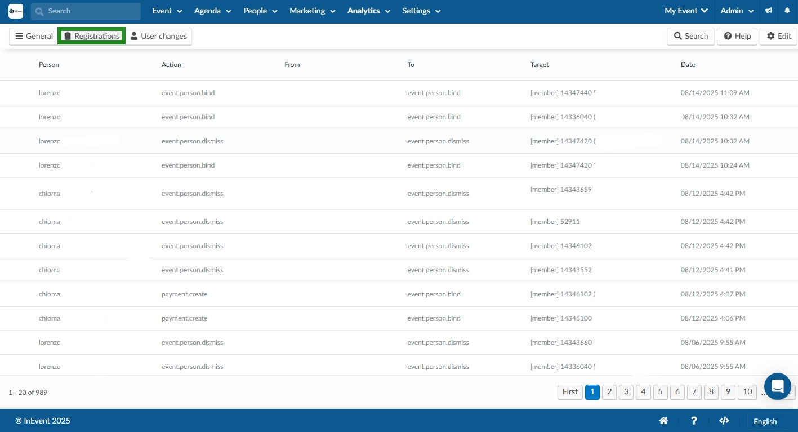Select pagination page 1
Viewport: 798px width, 432px height.
pos(592,392)
